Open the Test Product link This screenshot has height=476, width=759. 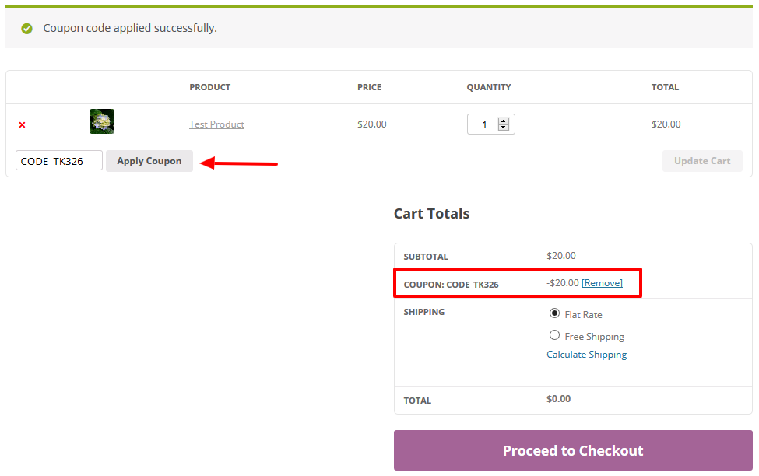pyautogui.click(x=216, y=124)
